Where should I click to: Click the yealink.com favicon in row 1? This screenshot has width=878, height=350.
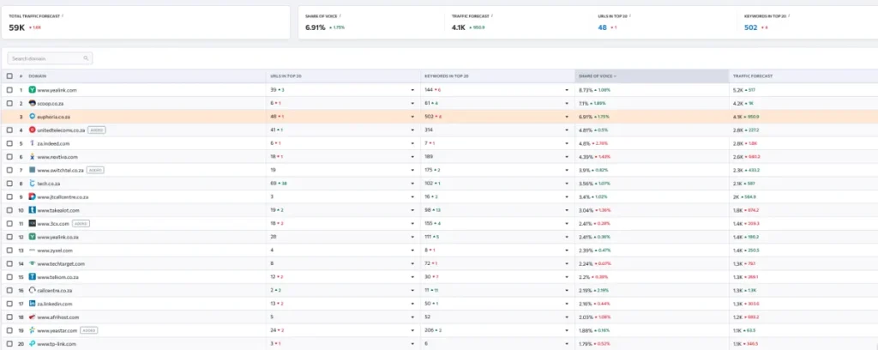(x=32, y=89)
